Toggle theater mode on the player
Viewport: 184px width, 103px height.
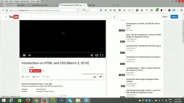coord(97,55)
